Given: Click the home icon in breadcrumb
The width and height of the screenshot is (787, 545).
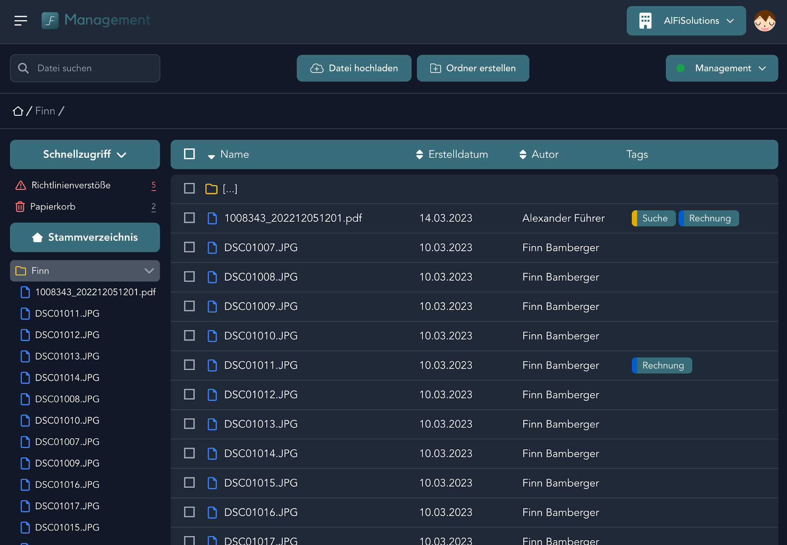Looking at the screenshot, I should [x=18, y=111].
